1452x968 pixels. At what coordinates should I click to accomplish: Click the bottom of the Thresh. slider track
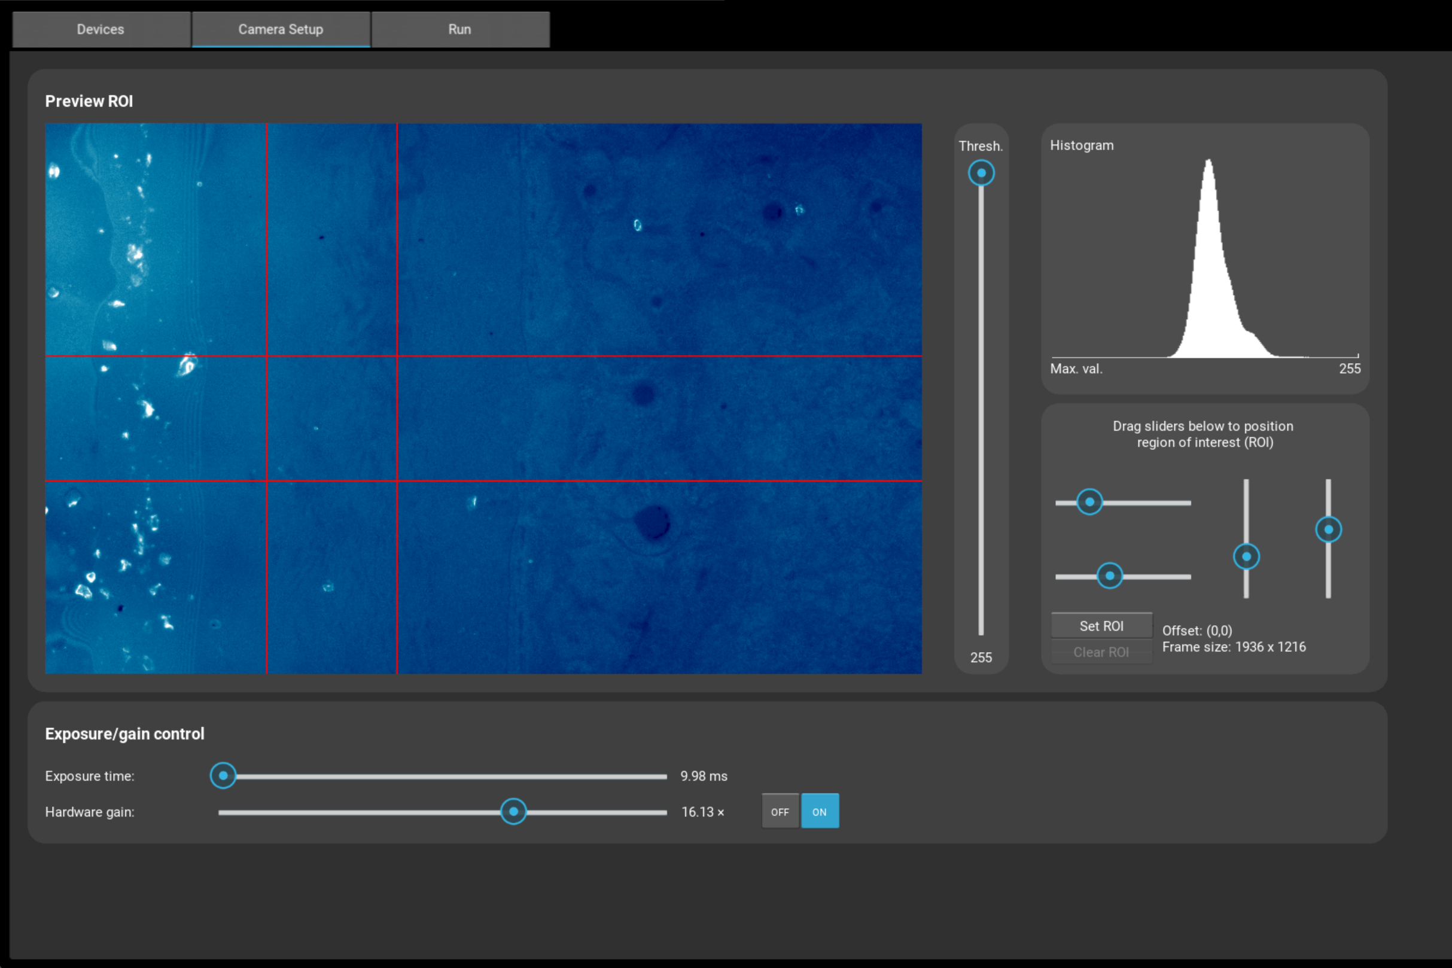pos(981,631)
